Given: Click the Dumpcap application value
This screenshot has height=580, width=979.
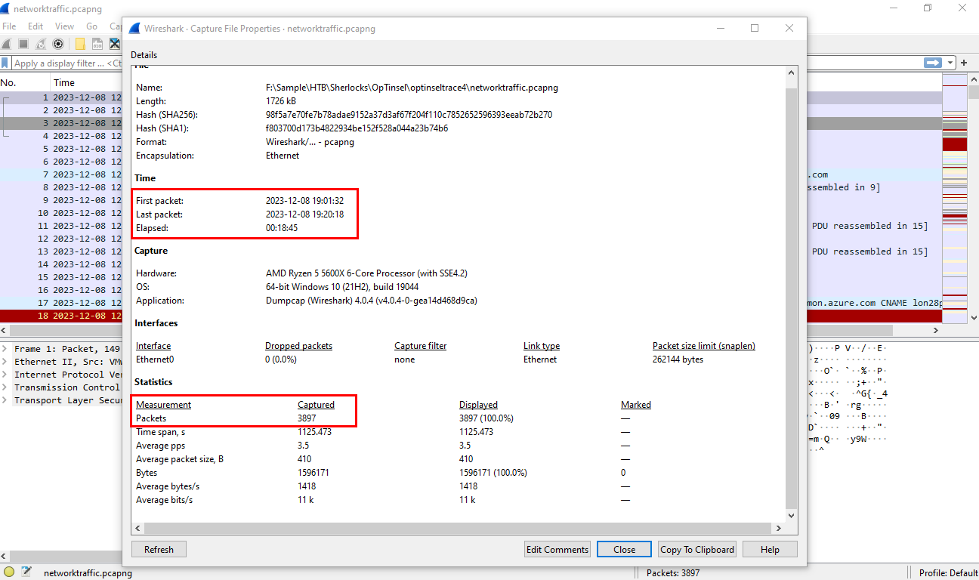Looking at the screenshot, I should (x=371, y=301).
